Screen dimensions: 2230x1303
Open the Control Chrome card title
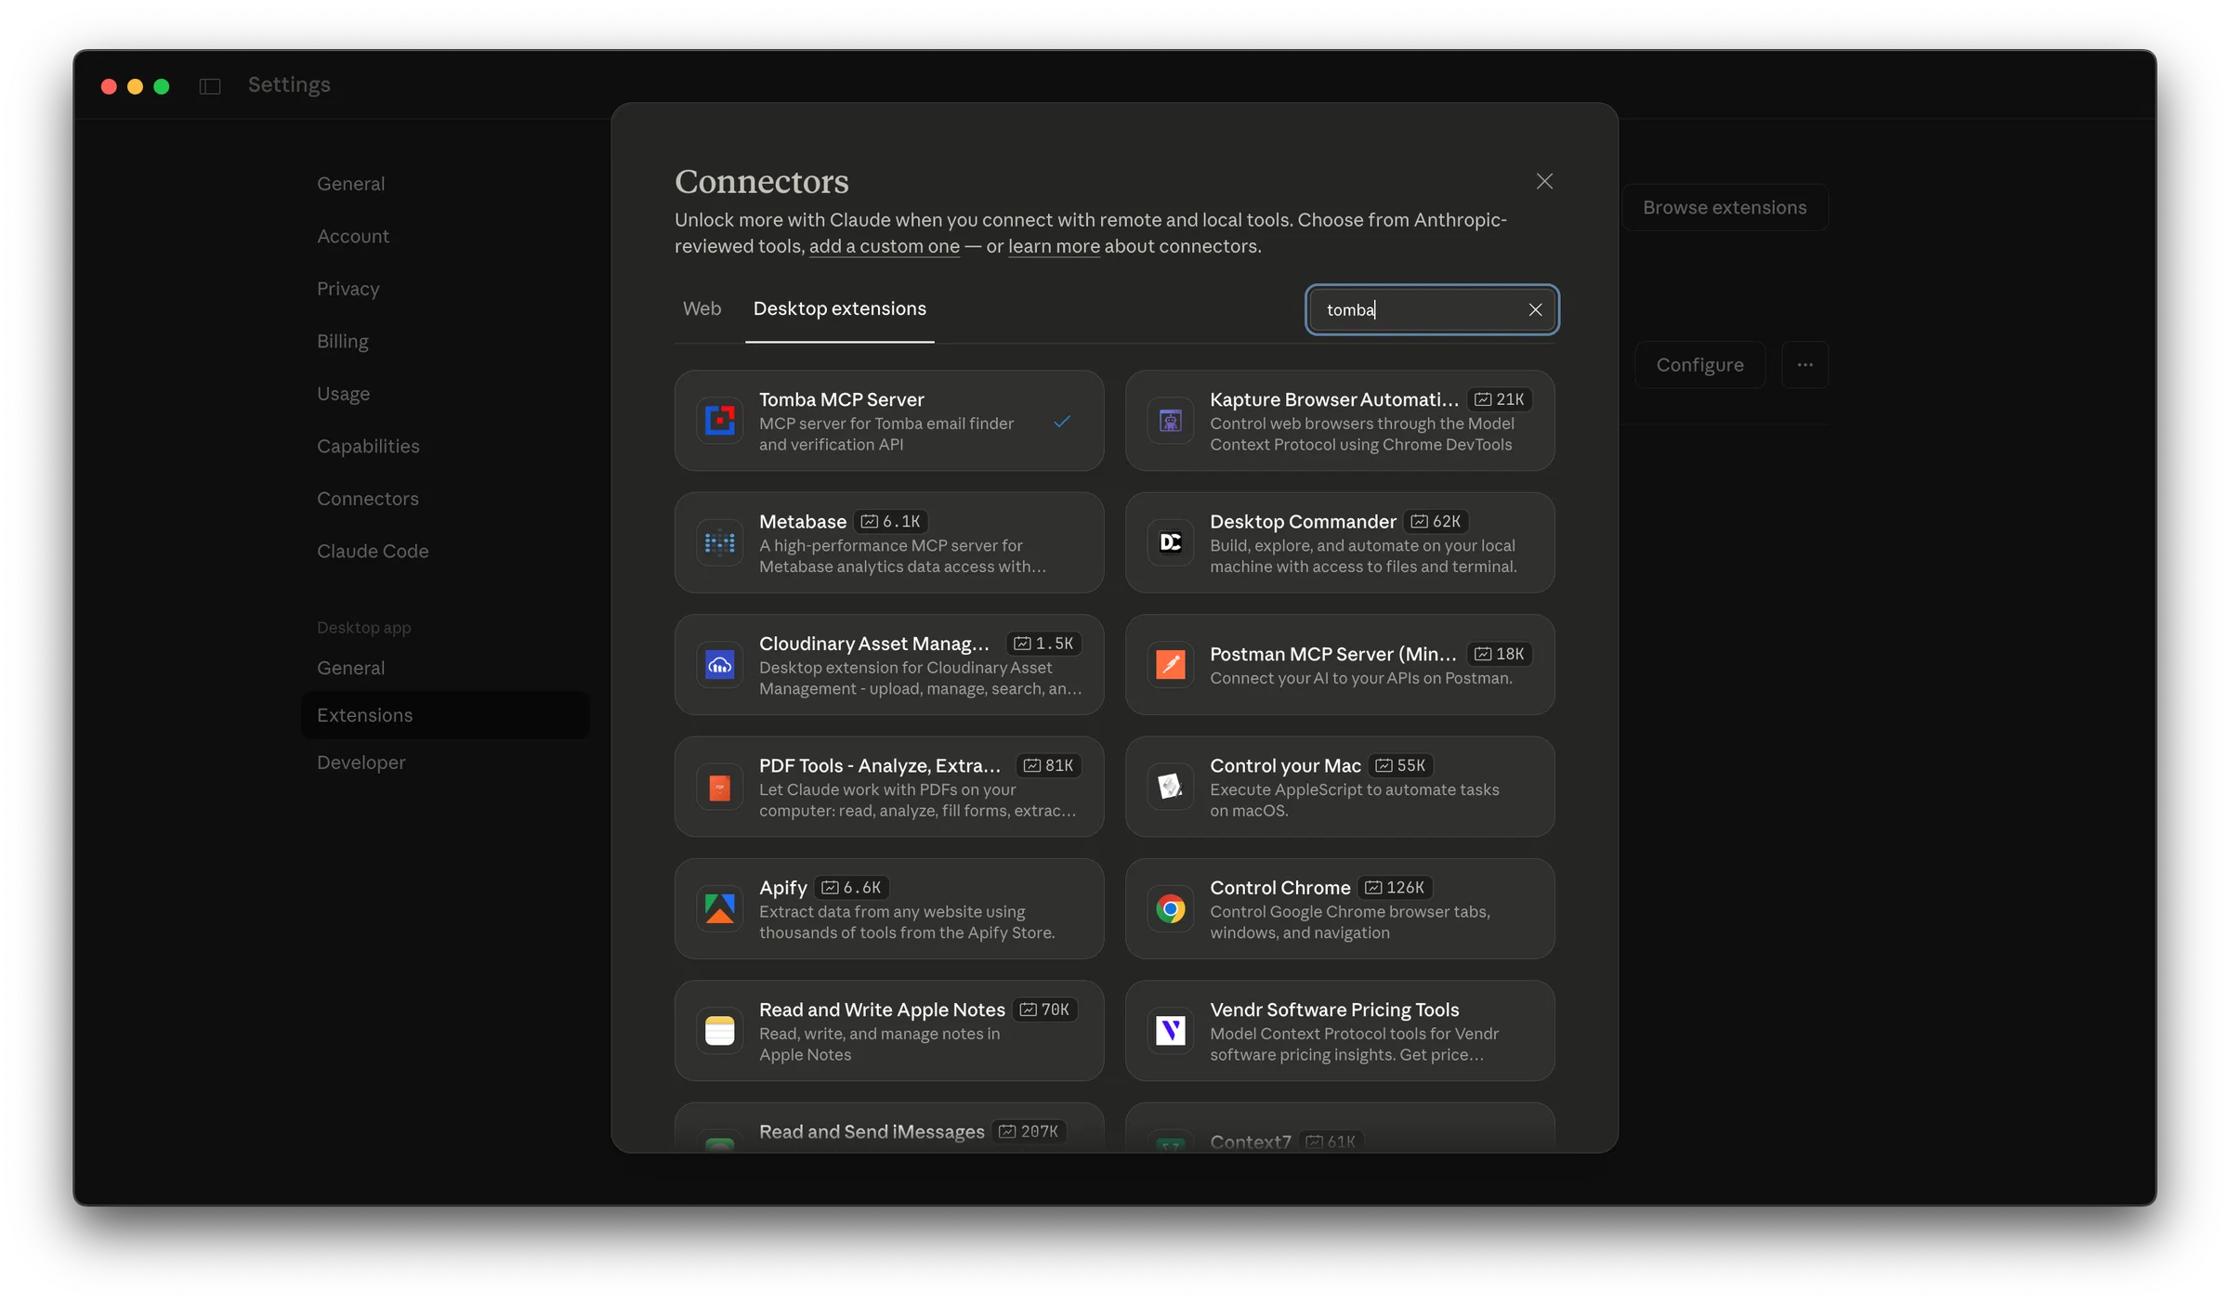tap(1279, 888)
